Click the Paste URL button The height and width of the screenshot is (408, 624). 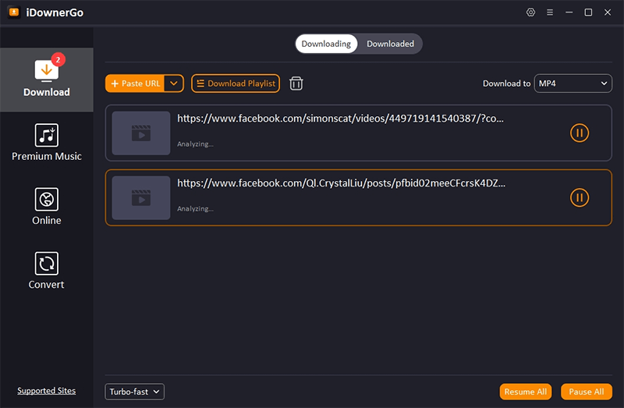pos(135,83)
